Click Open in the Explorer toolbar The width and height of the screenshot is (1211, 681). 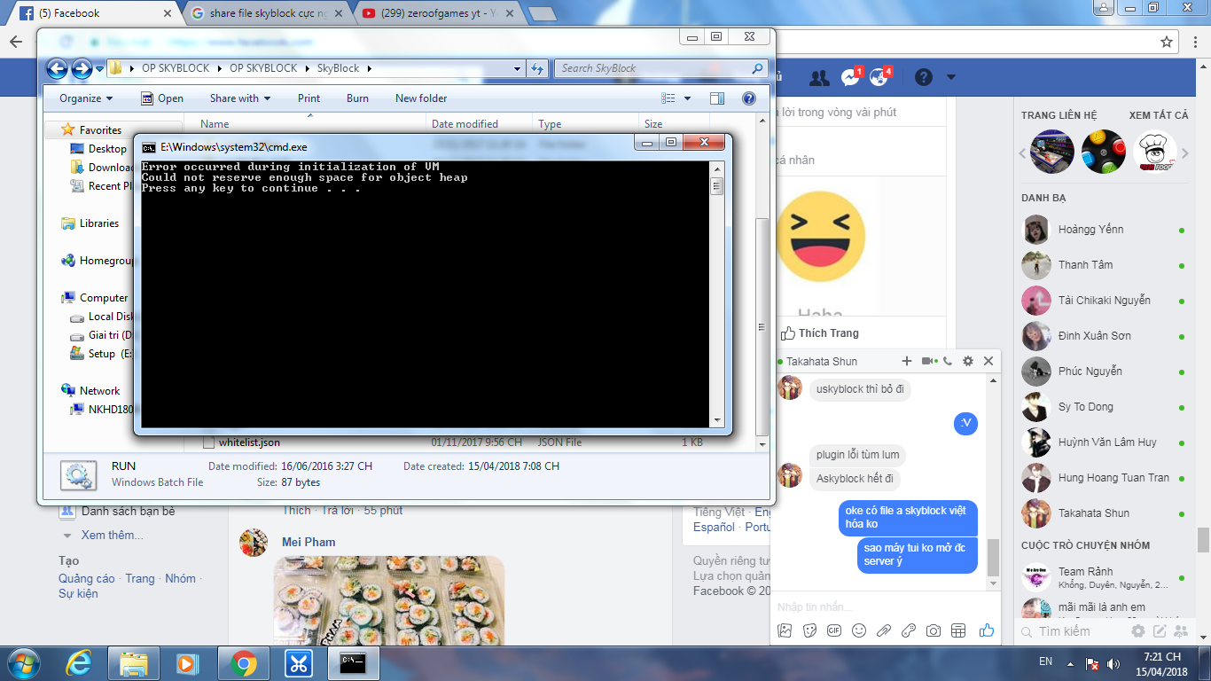pyautogui.click(x=162, y=98)
